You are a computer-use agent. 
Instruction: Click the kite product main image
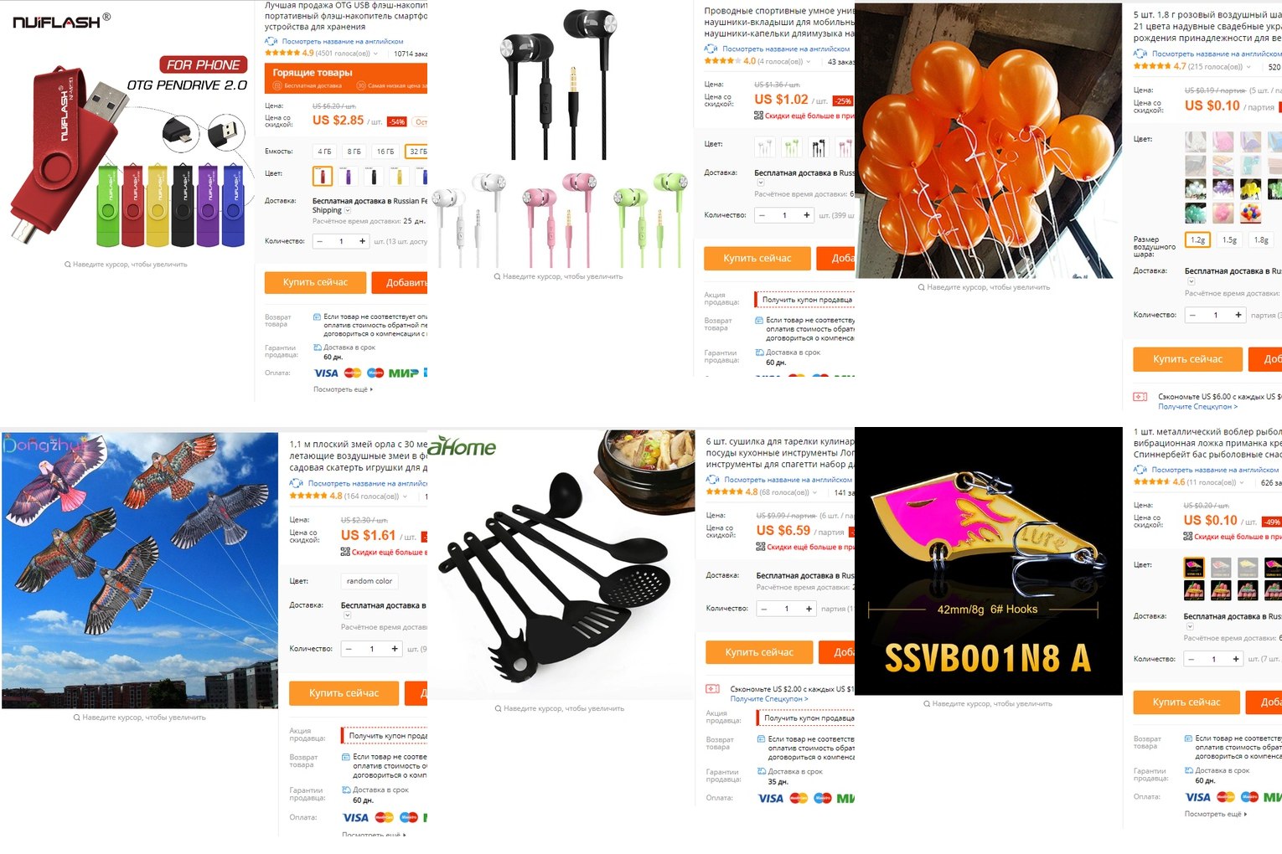(140, 570)
